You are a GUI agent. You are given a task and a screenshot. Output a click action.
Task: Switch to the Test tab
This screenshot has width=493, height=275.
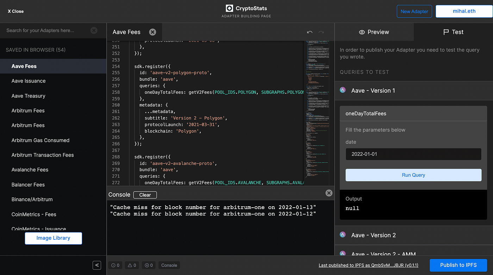(x=453, y=32)
